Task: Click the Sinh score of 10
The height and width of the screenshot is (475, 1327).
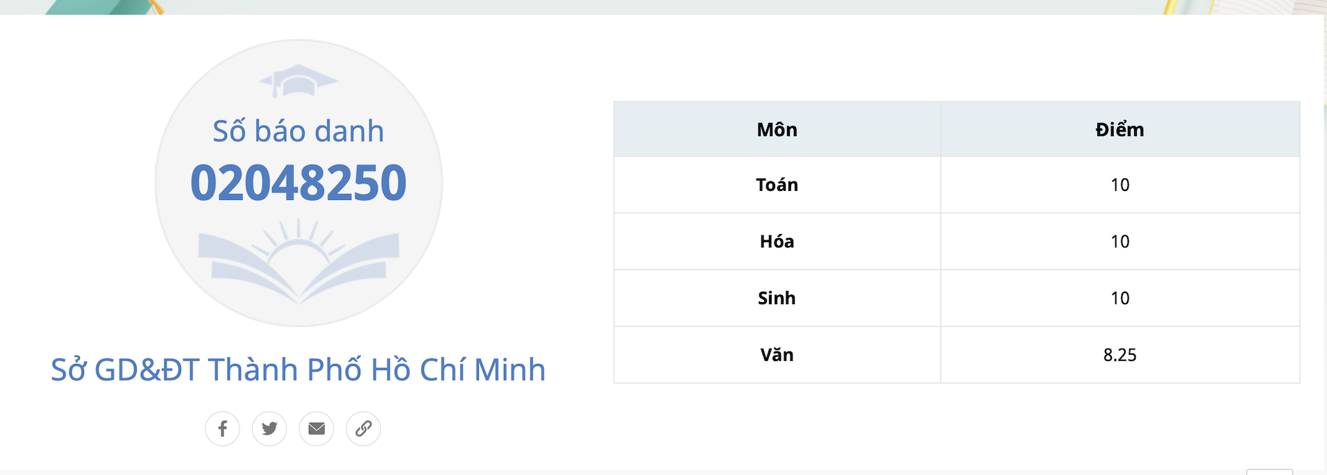Action: [x=1119, y=299]
